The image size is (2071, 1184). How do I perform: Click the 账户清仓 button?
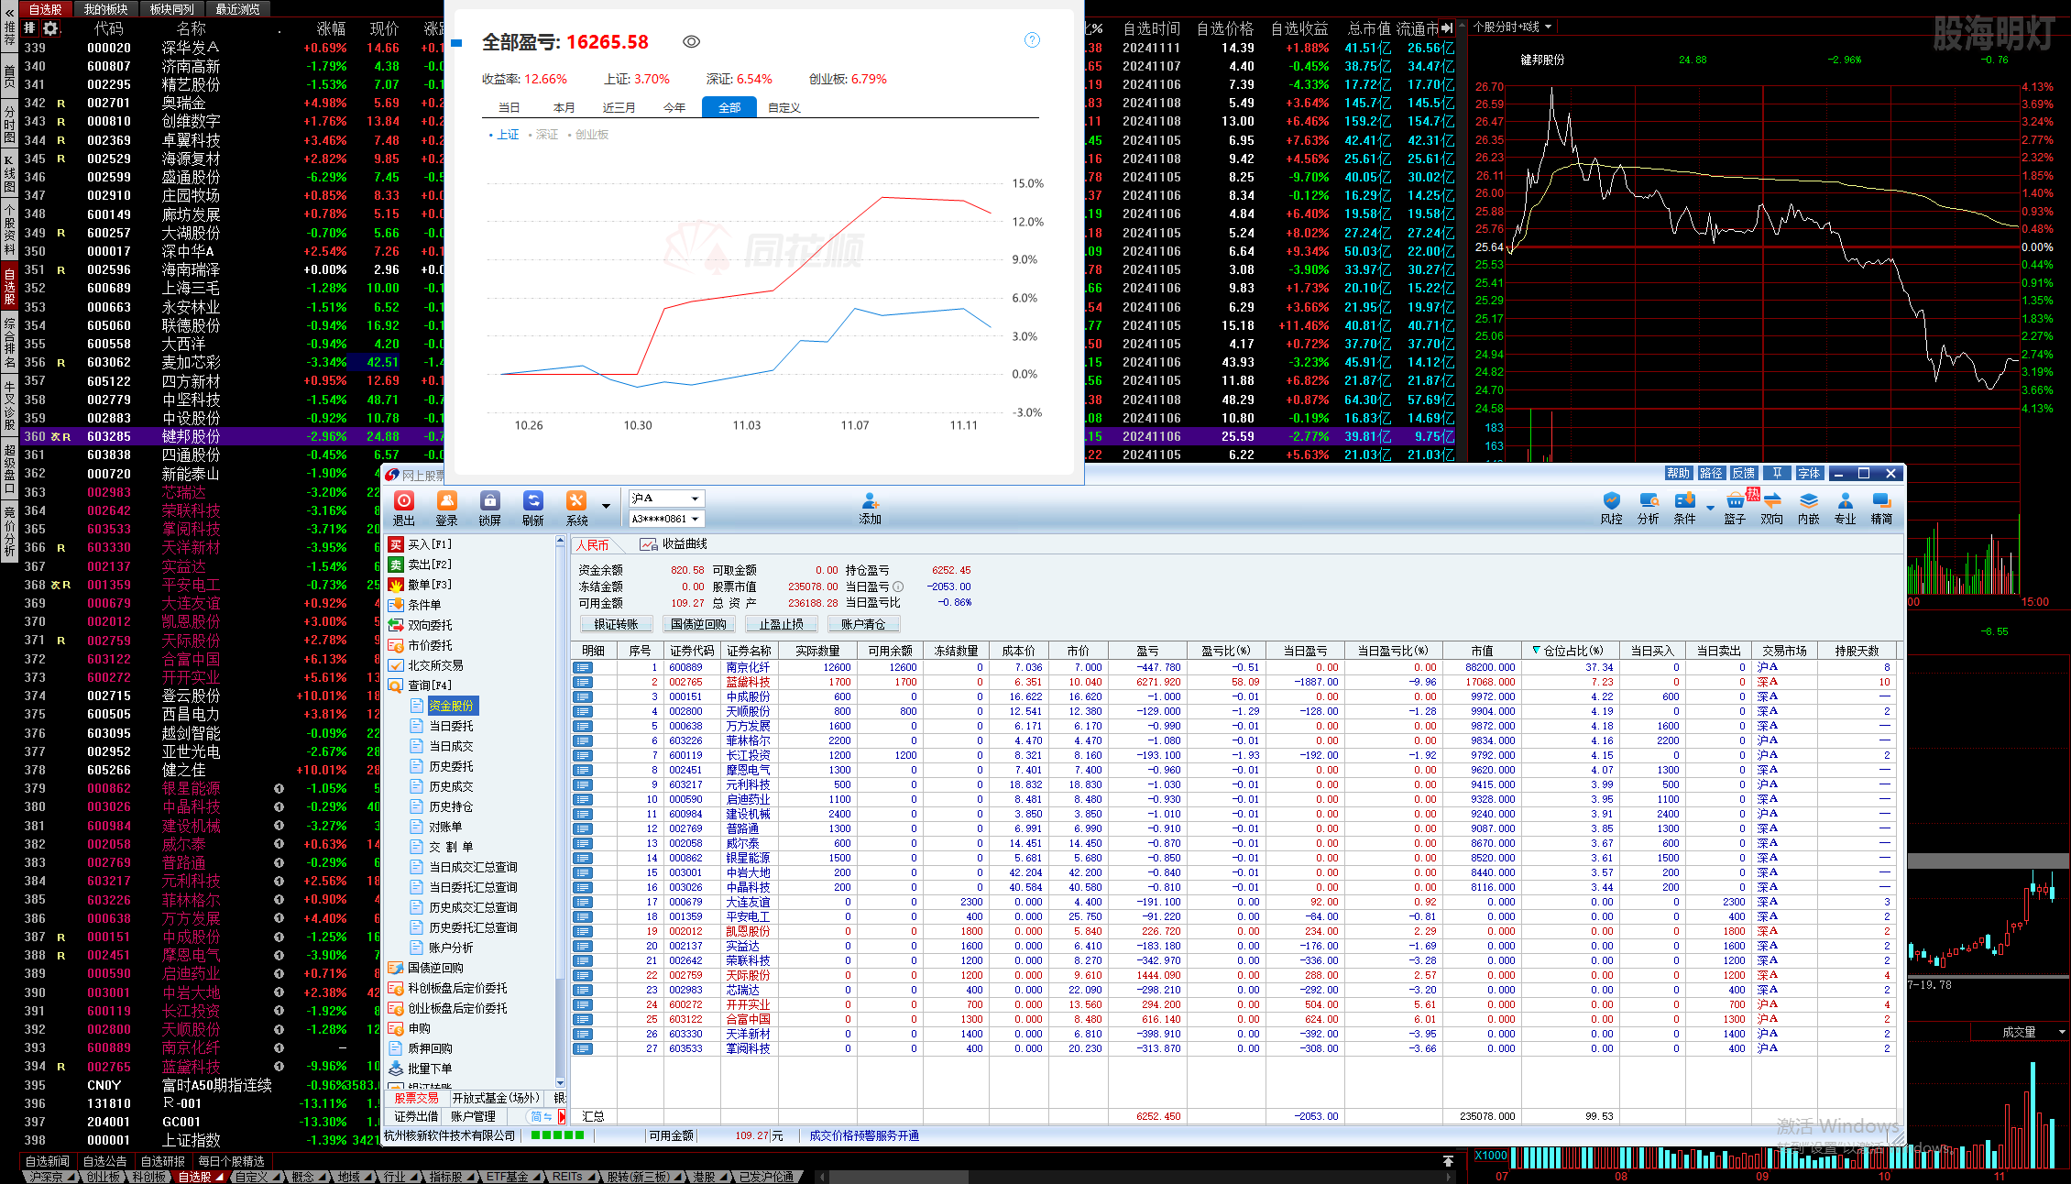tap(863, 624)
